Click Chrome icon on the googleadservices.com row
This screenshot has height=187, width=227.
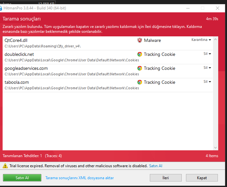pos(140,69)
